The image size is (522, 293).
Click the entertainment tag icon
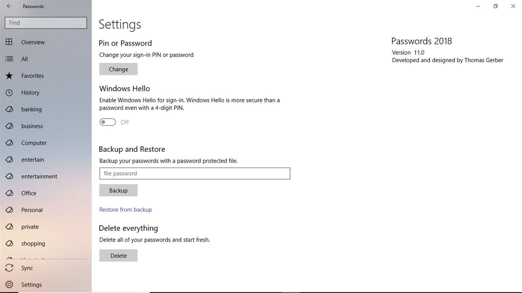coord(9,176)
